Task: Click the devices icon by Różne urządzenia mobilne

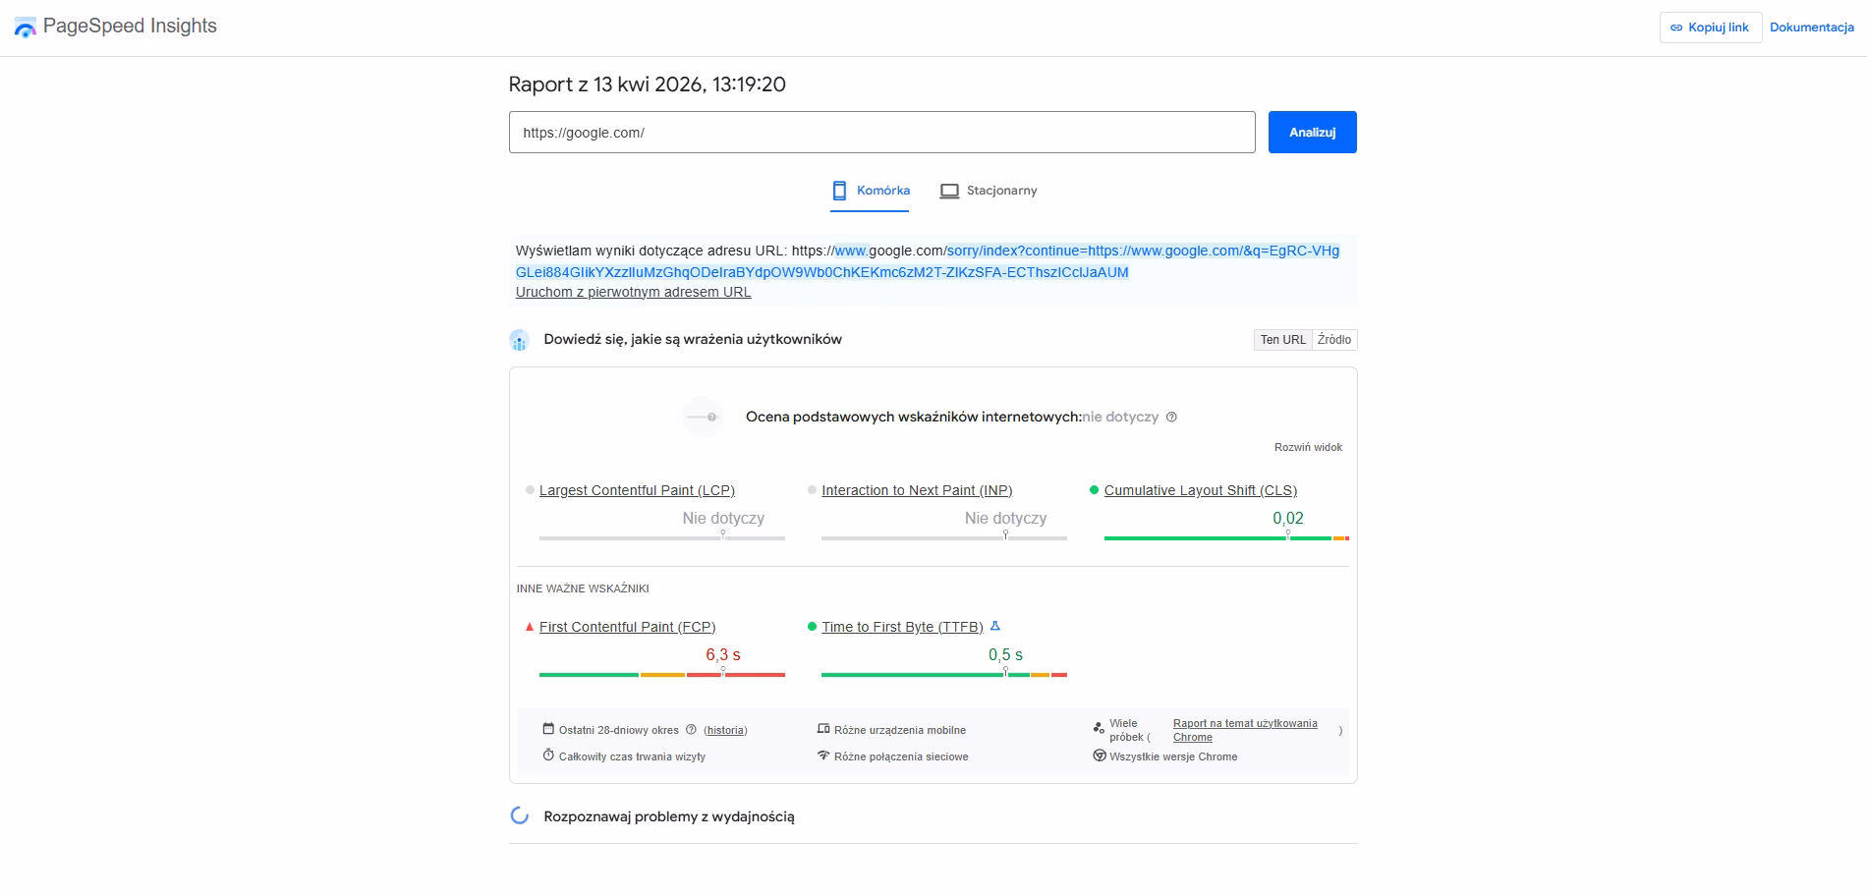Action: pos(823,729)
